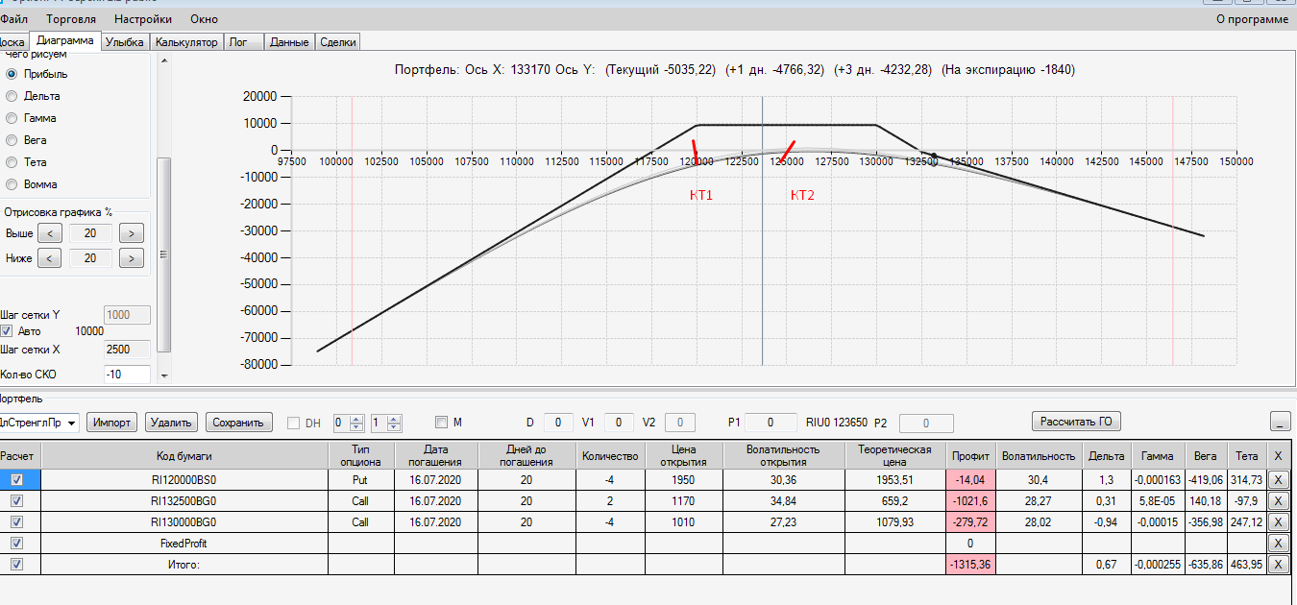Switch to the Данные tab
Viewport: 1297px width, 605px height.
[289, 42]
